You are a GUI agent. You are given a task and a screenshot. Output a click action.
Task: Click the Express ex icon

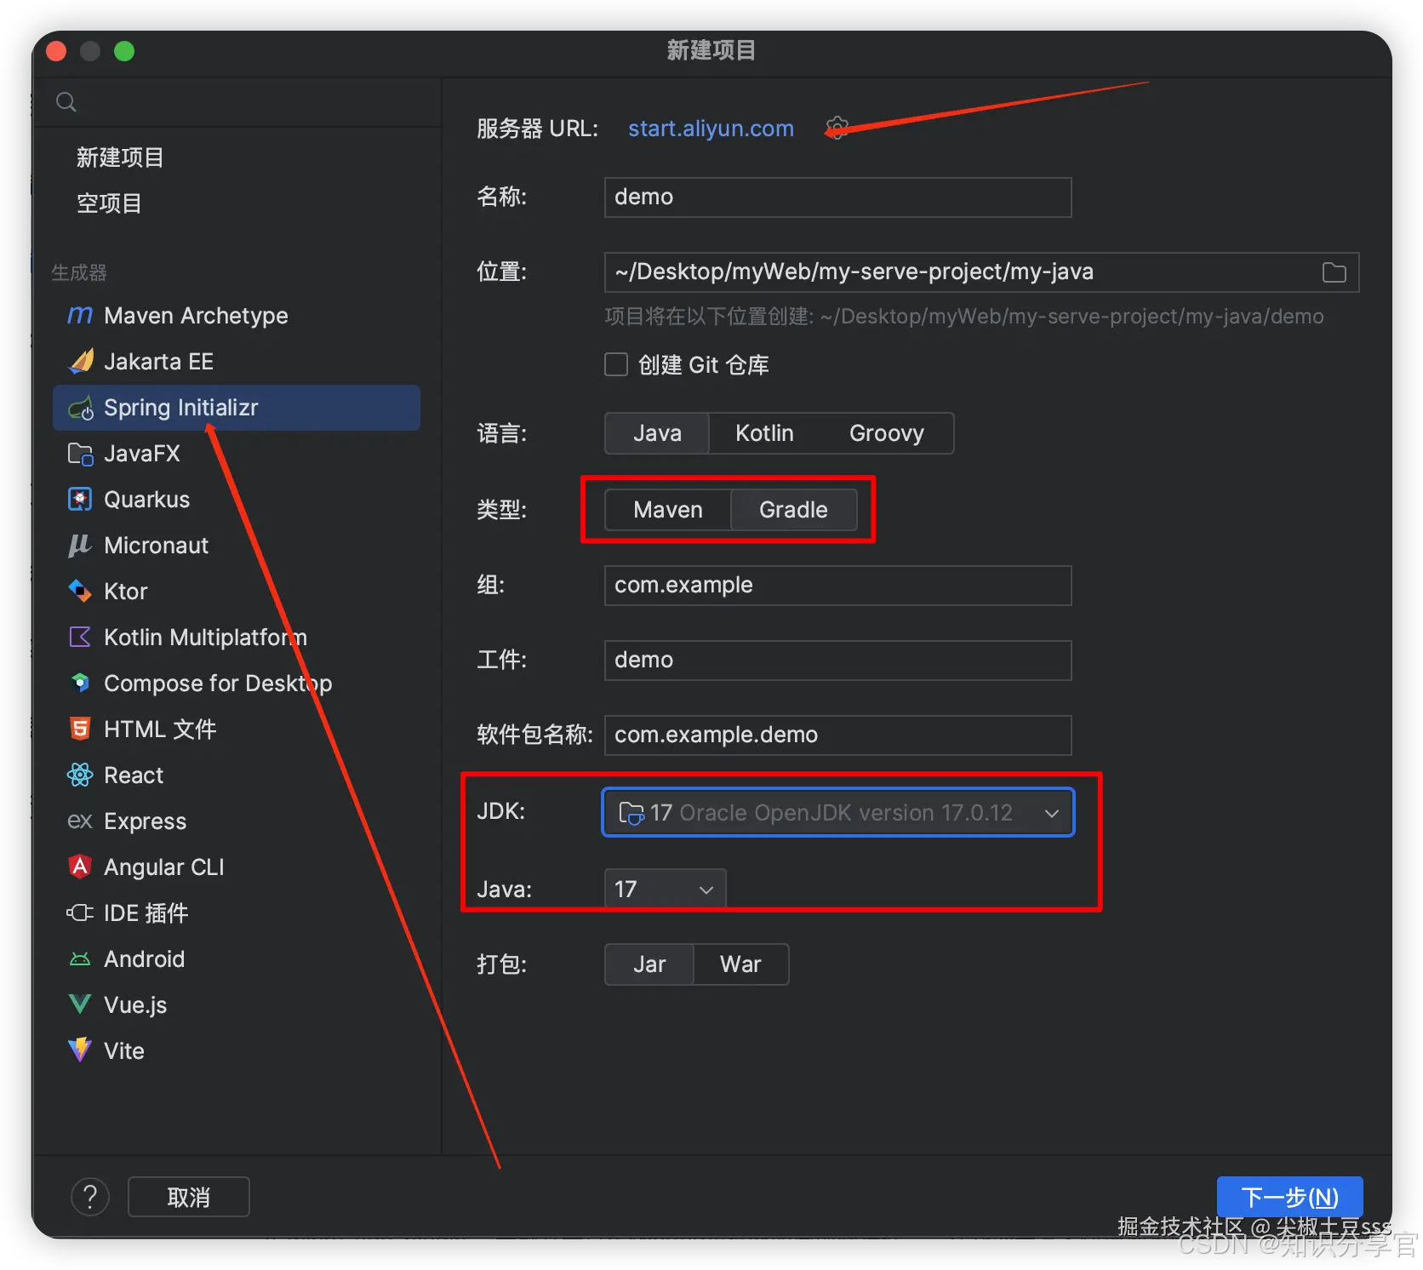click(x=80, y=821)
